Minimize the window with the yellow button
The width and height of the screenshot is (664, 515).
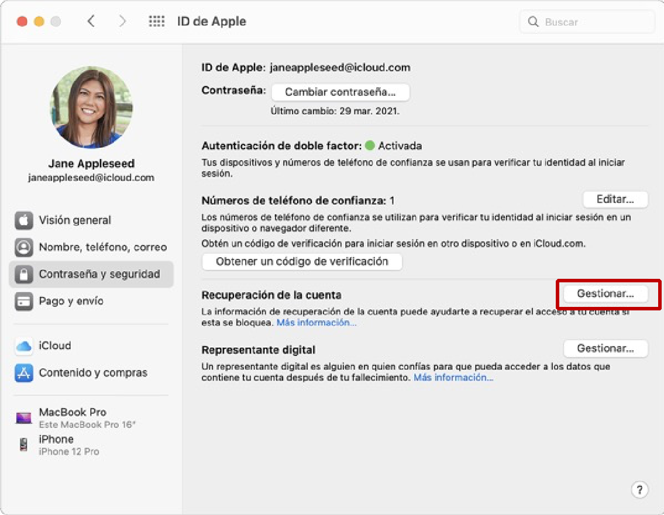tap(39, 21)
